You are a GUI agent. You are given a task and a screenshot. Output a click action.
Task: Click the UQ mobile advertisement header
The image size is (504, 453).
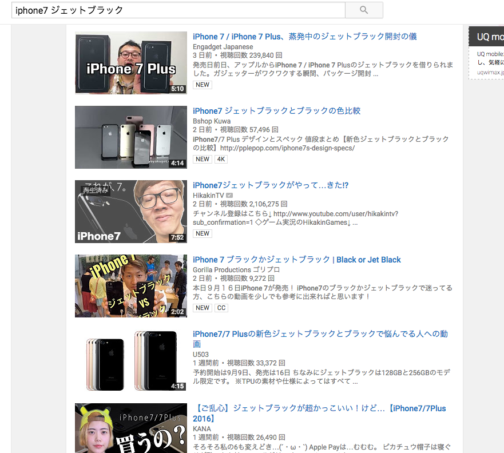(486, 37)
